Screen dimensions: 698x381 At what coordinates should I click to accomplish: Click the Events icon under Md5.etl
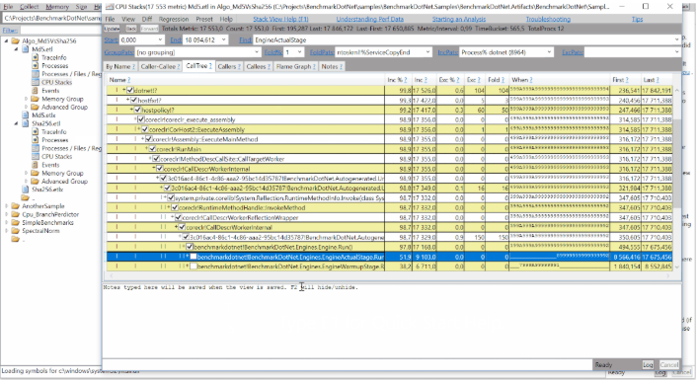pos(36,91)
